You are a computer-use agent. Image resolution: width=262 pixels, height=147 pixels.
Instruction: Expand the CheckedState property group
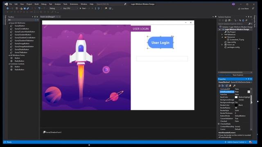pyautogui.click(x=219, y=124)
